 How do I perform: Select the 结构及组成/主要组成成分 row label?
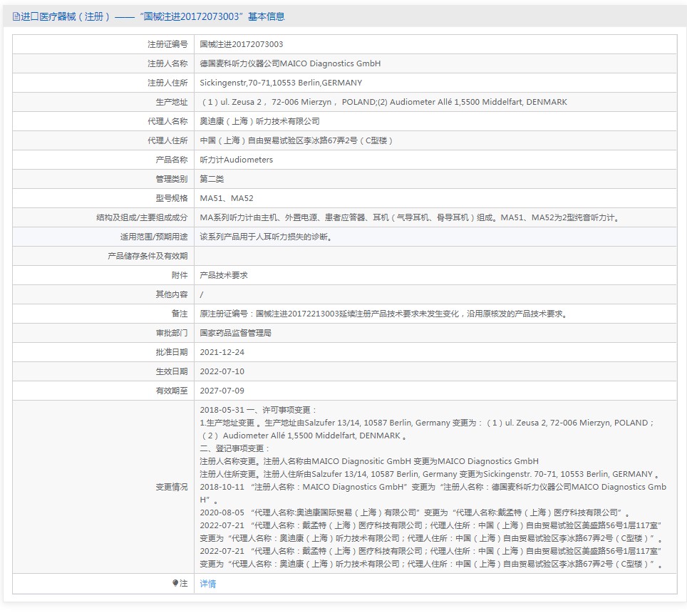[142, 218]
